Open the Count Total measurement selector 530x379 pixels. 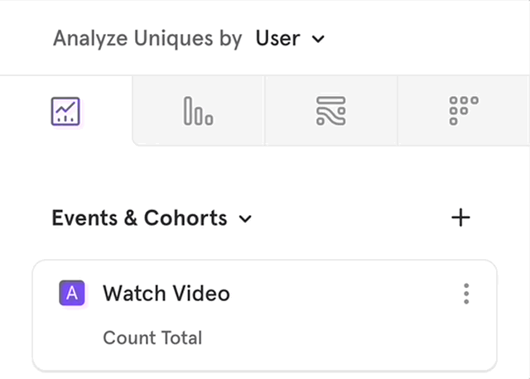152,338
